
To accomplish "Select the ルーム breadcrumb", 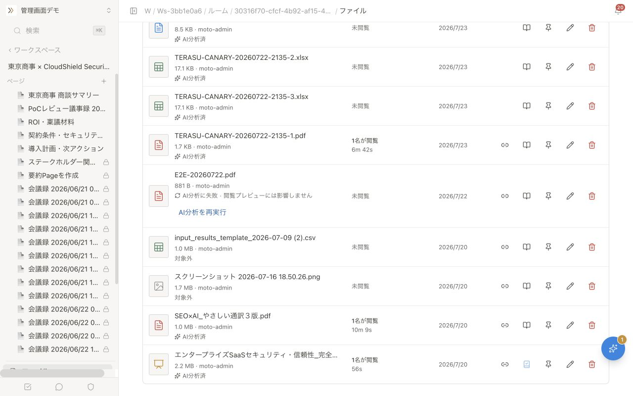I will pyautogui.click(x=218, y=11).
